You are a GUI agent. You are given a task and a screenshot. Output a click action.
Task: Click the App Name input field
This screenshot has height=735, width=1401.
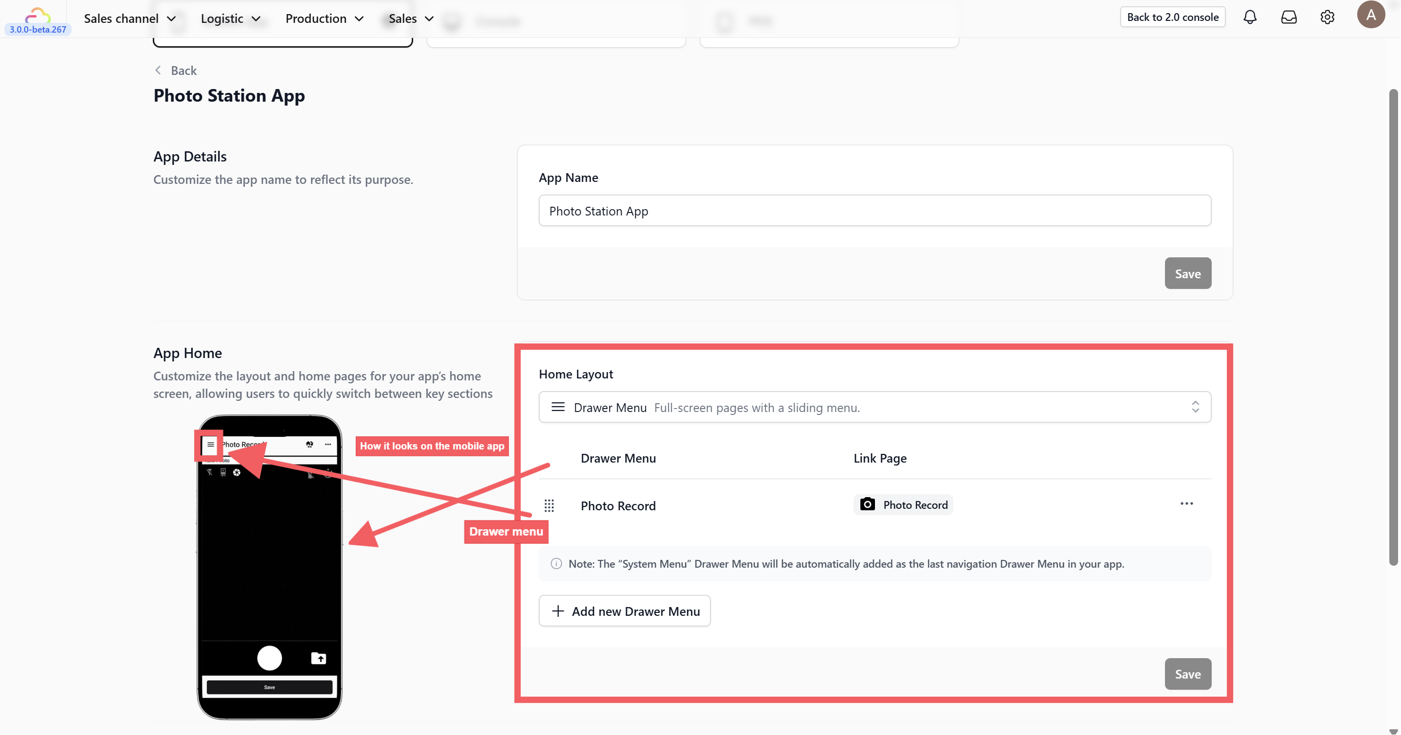(x=874, y=211)
